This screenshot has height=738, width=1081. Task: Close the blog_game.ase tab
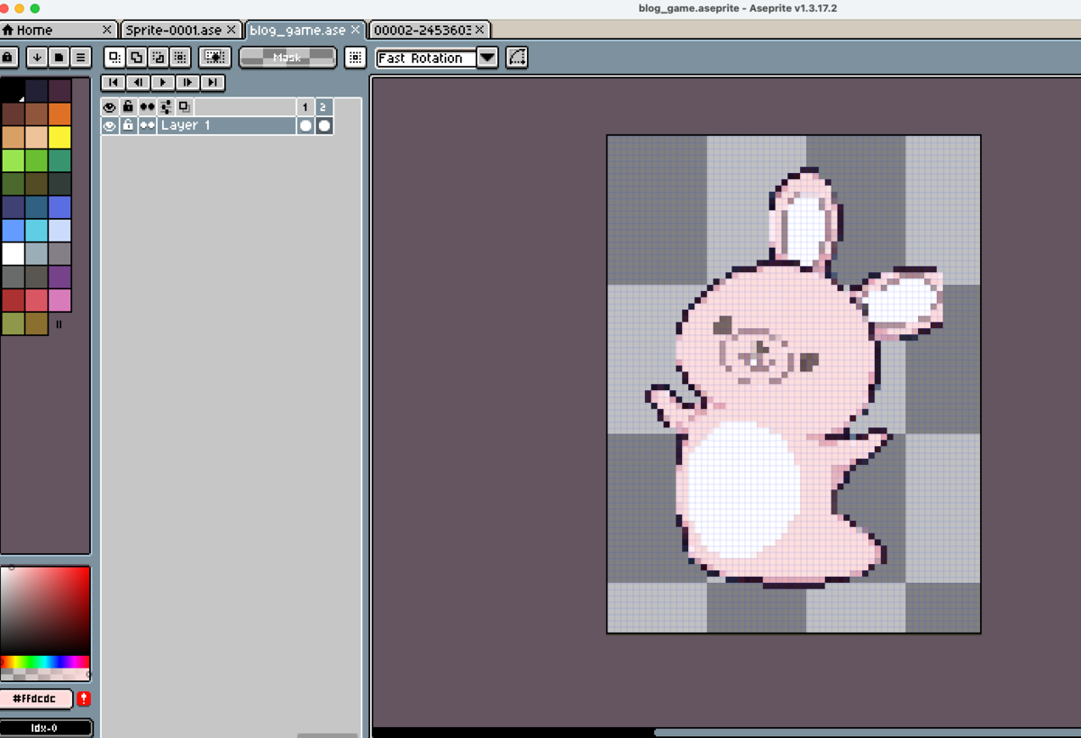click(356, 30)
